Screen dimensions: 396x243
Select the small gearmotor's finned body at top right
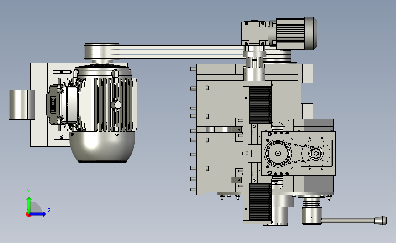pos(290,34)
